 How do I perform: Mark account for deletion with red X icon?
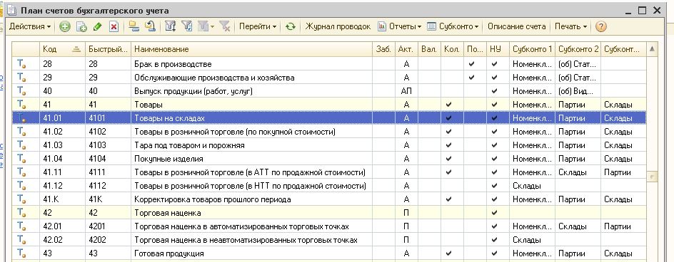(x=114, y=26)
